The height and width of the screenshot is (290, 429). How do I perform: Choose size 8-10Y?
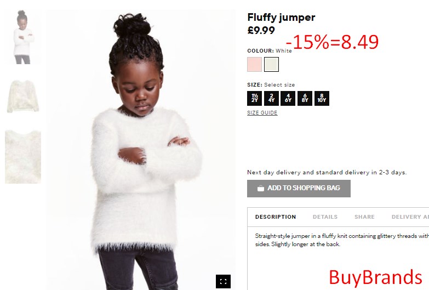[322, 98]
